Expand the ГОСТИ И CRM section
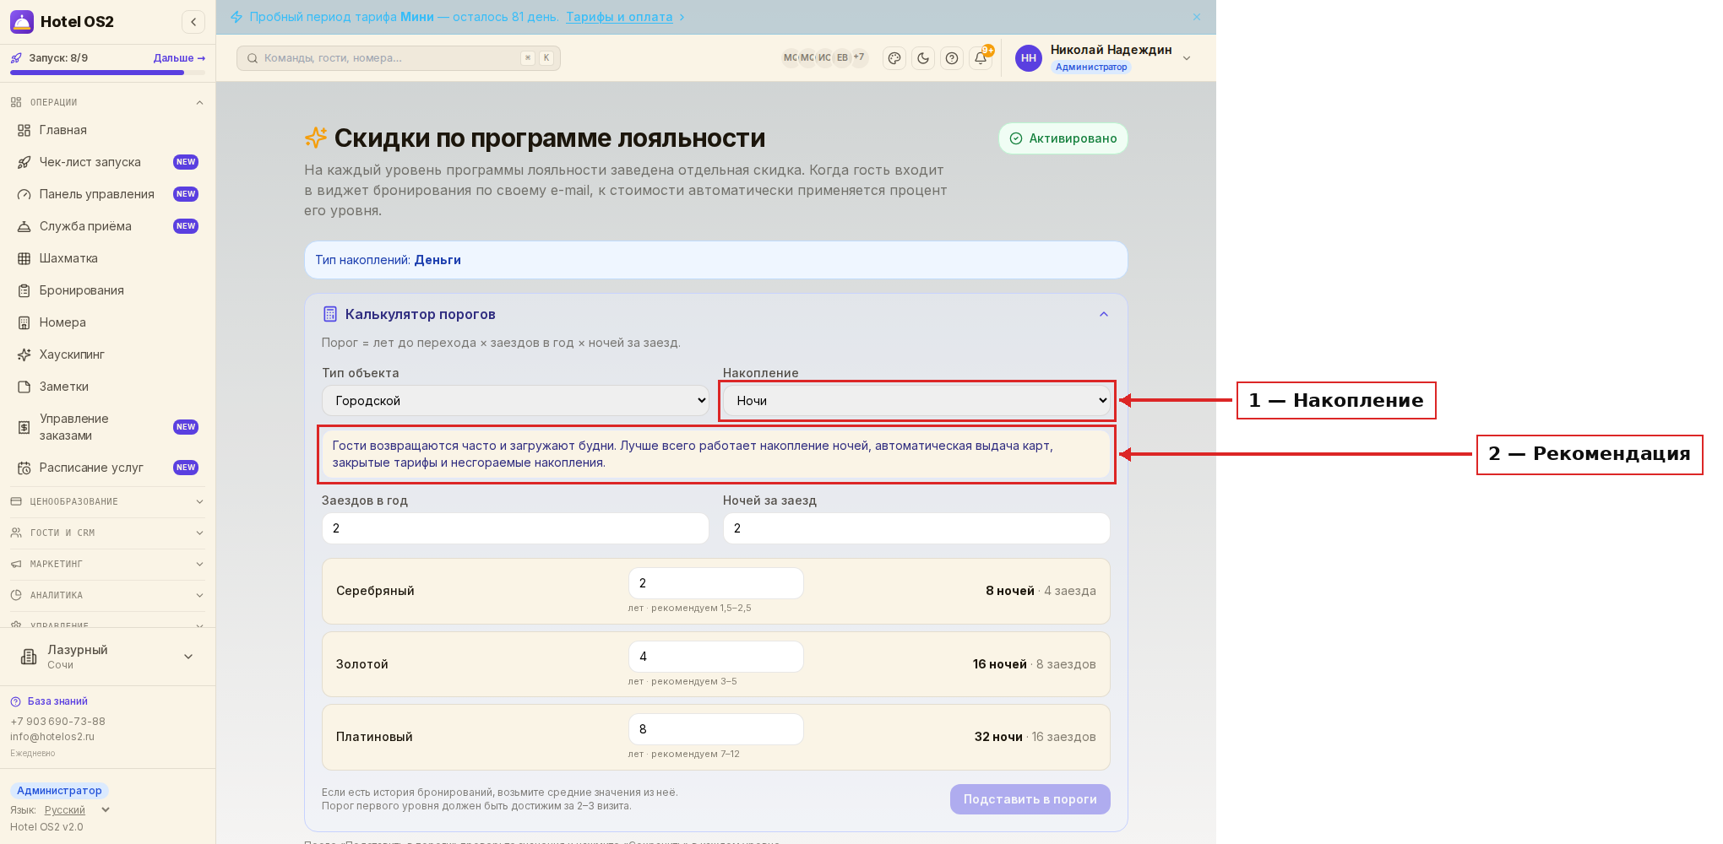 tap(107, 533)
